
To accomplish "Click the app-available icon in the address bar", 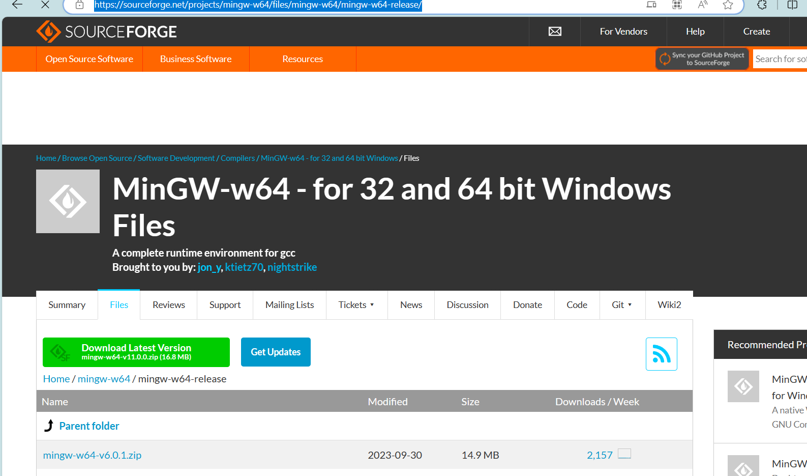I will click(651, 5).
